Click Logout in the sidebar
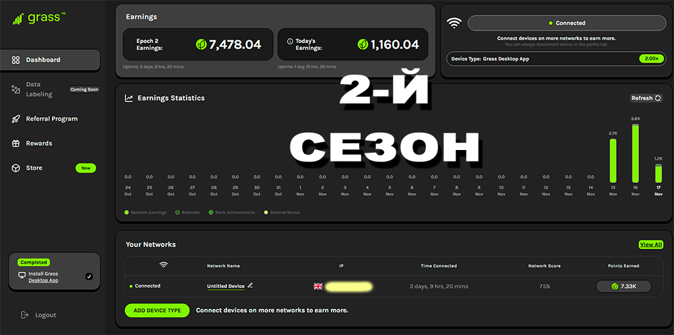Image resolution: width=674 pixels, height=335 pixels. click(x=46, y=315)
